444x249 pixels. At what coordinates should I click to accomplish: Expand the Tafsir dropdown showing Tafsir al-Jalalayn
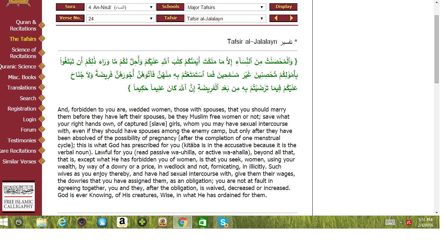click(226, 18)
